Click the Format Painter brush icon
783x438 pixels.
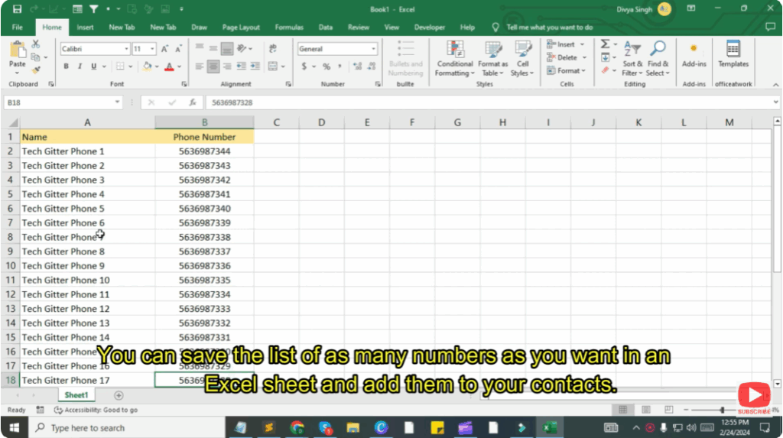click(35, 70)
